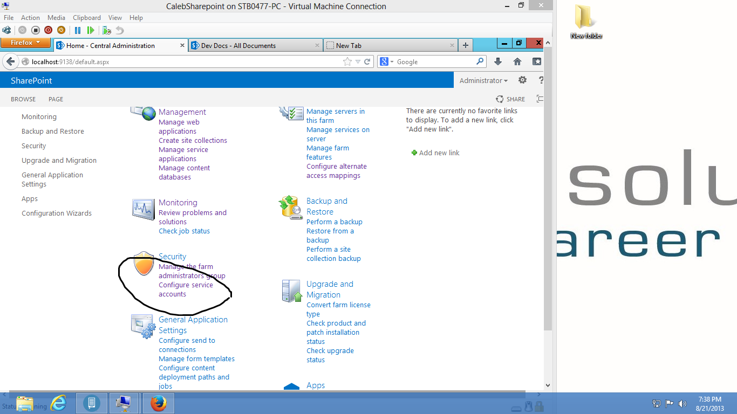
Task: Select Upgrade and Migration in the left sidebar
Action: pos(59,160)
